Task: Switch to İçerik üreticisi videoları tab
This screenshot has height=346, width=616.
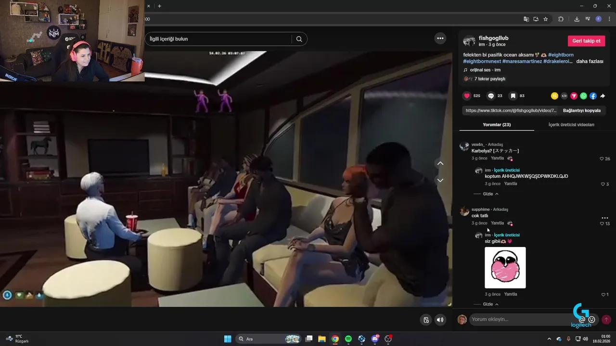Action: pyautogui.click(x=571, y=124)
